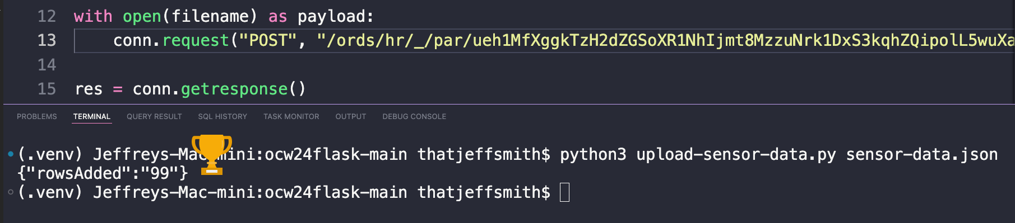This screenshot has width=1015, height=223.
Task: Click line number 12 in gutter
Action: pos(47,16)
